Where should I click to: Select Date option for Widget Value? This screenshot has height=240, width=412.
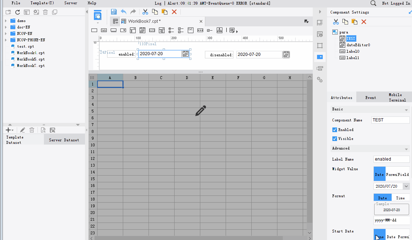pos(380,174)
